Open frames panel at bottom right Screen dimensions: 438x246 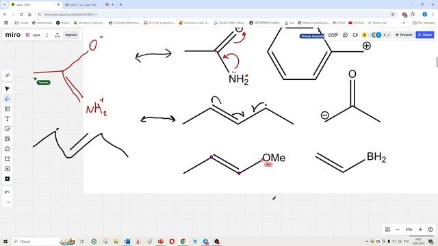coord(387,230)
